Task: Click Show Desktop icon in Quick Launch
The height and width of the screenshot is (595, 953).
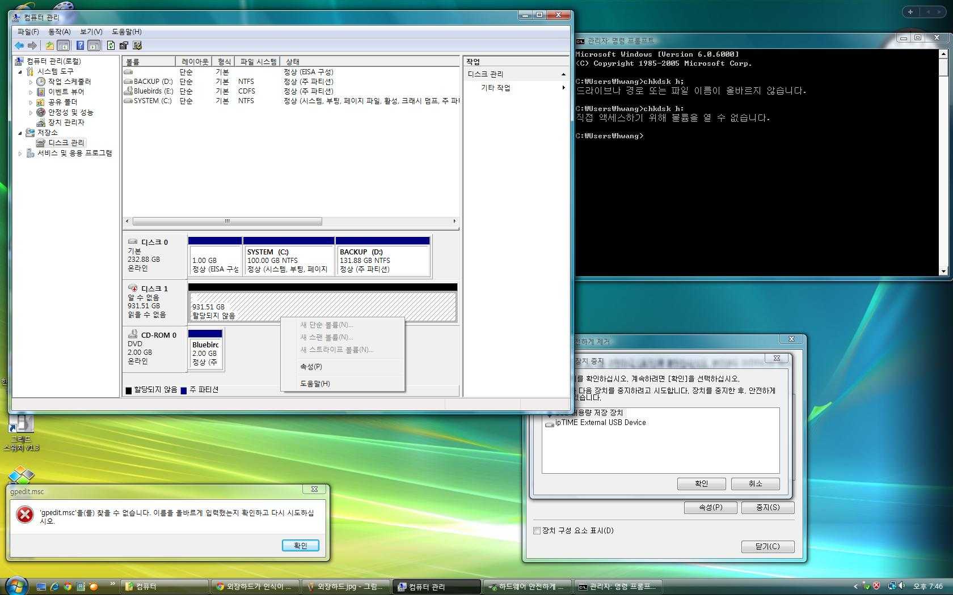Action: point(41,586)
